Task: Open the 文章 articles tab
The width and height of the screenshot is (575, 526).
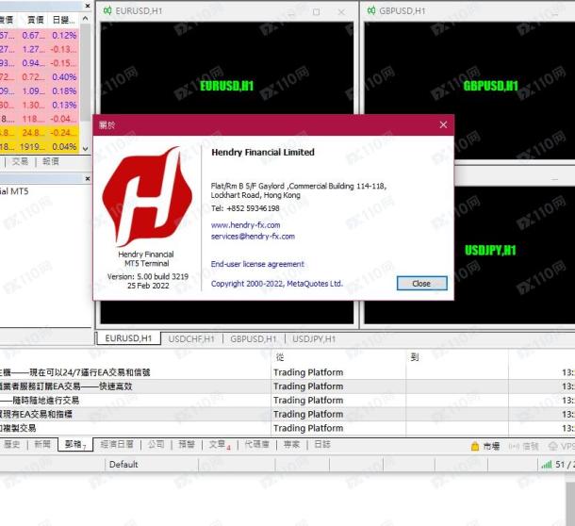Action: click(x=220, y=445)
